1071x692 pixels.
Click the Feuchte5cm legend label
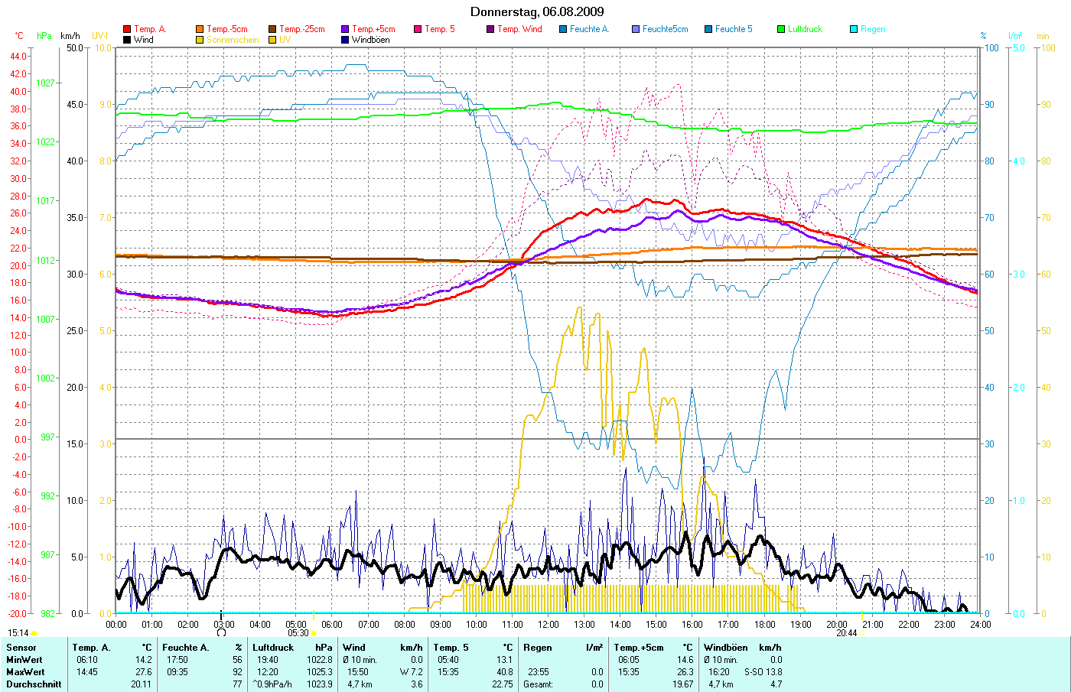pos(665,29)
